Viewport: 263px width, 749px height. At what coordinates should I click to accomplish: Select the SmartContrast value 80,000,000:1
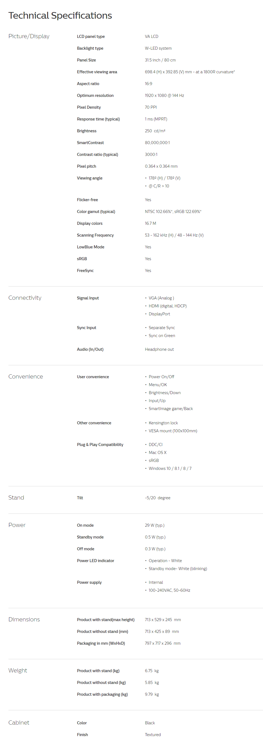tap(157, 143)
